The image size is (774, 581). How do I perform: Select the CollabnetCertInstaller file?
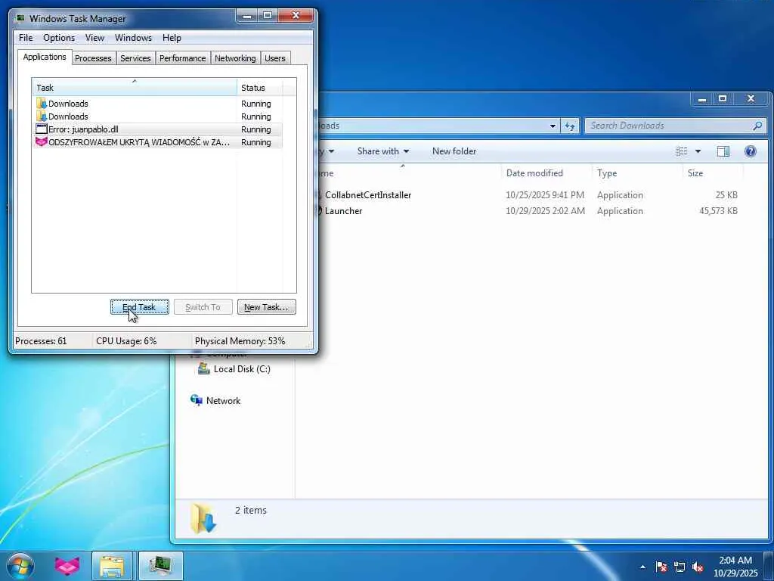pos(368,195)
